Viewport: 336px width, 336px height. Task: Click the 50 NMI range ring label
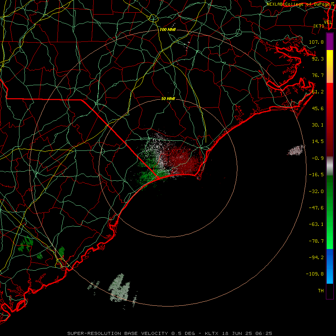click(168, 99)
